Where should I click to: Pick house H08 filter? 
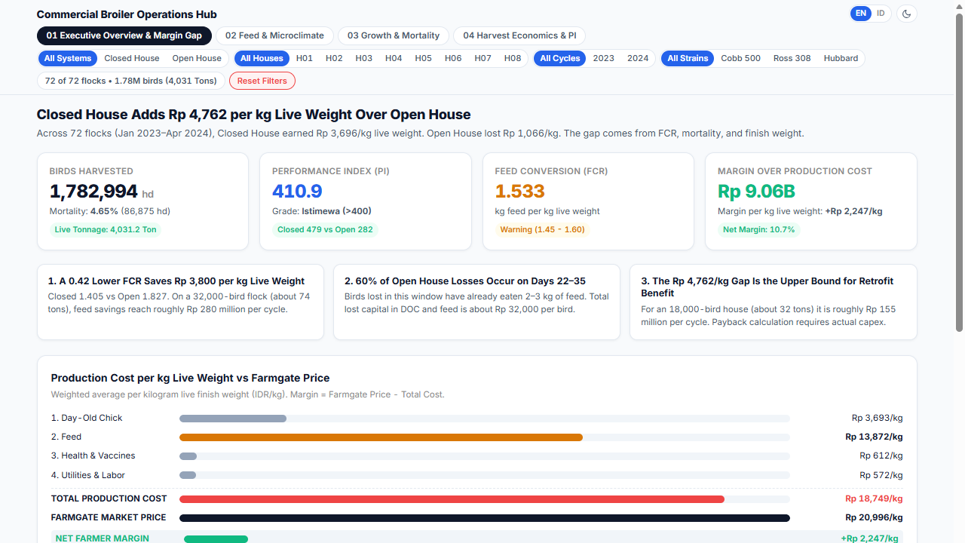tap(513, 58)
